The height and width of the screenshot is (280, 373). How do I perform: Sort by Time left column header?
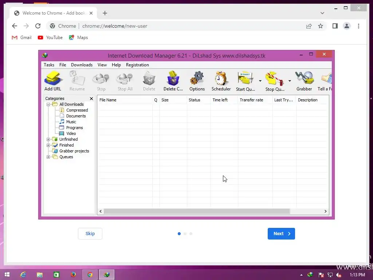pyautogui.click(x=224, y=100)
